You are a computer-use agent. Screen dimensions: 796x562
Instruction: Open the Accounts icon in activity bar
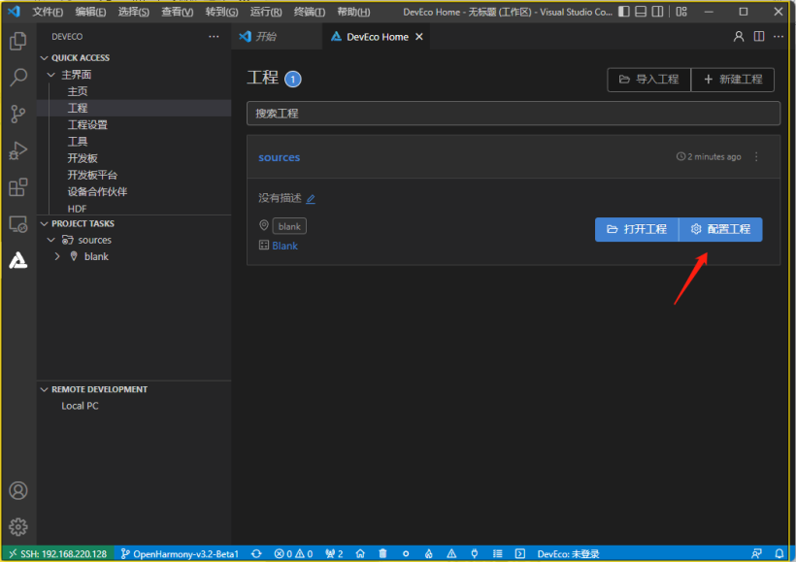[x=17, y=491]
